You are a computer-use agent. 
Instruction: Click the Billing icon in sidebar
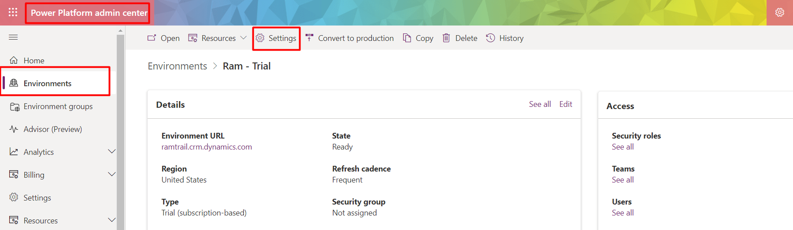pyautogui.click(x=14, y=175)
